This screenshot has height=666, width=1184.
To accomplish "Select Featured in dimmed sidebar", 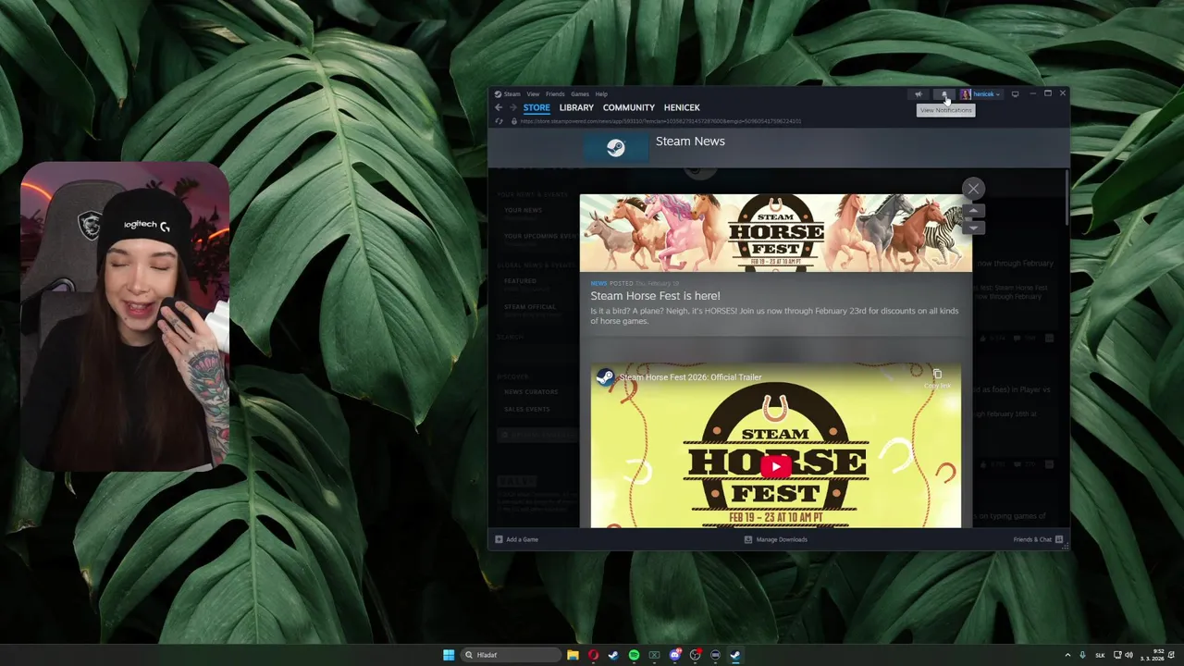I will tap(520, 280).
